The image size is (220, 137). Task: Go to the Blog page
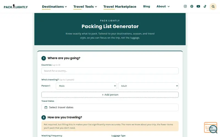(147, 6)
